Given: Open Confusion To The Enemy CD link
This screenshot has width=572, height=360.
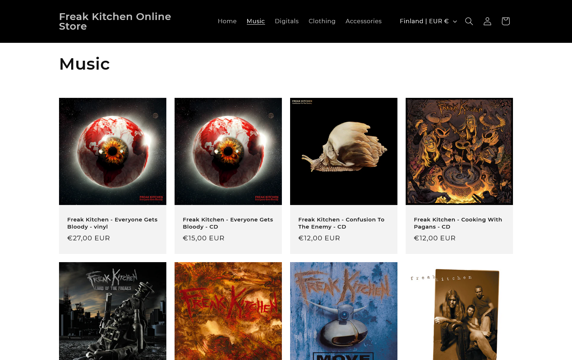Looking at the screenshot, I should coord(341,223).
